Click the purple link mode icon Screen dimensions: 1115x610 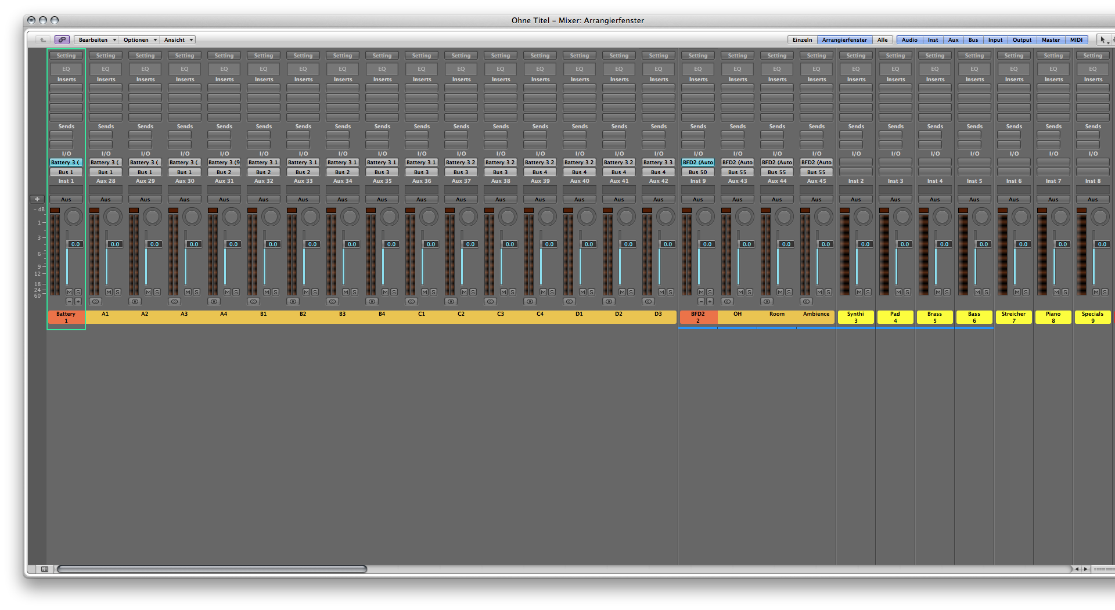(x=62, y=39)
